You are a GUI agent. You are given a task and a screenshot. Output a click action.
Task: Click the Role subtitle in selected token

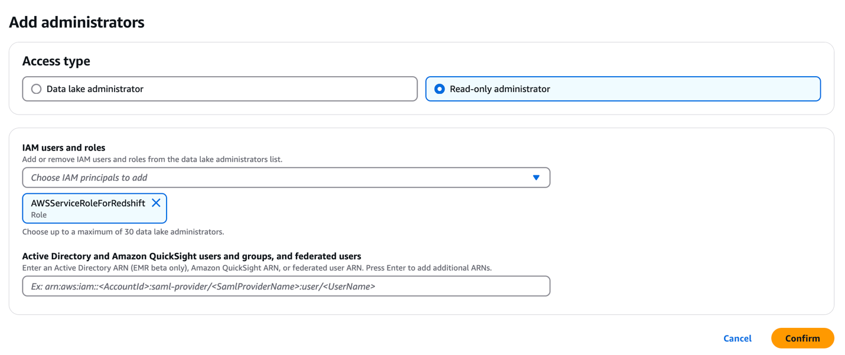tap(39, 215)
